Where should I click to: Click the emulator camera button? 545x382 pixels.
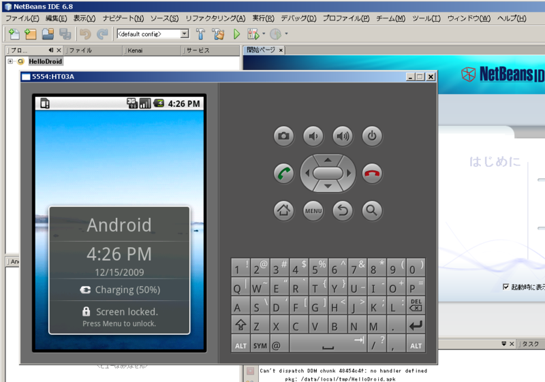[283, 136]
